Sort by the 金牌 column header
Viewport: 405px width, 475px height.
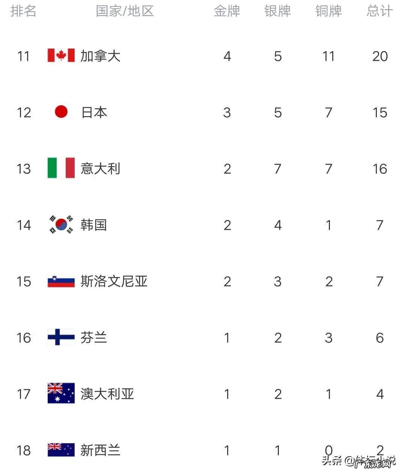coord(227,11)
